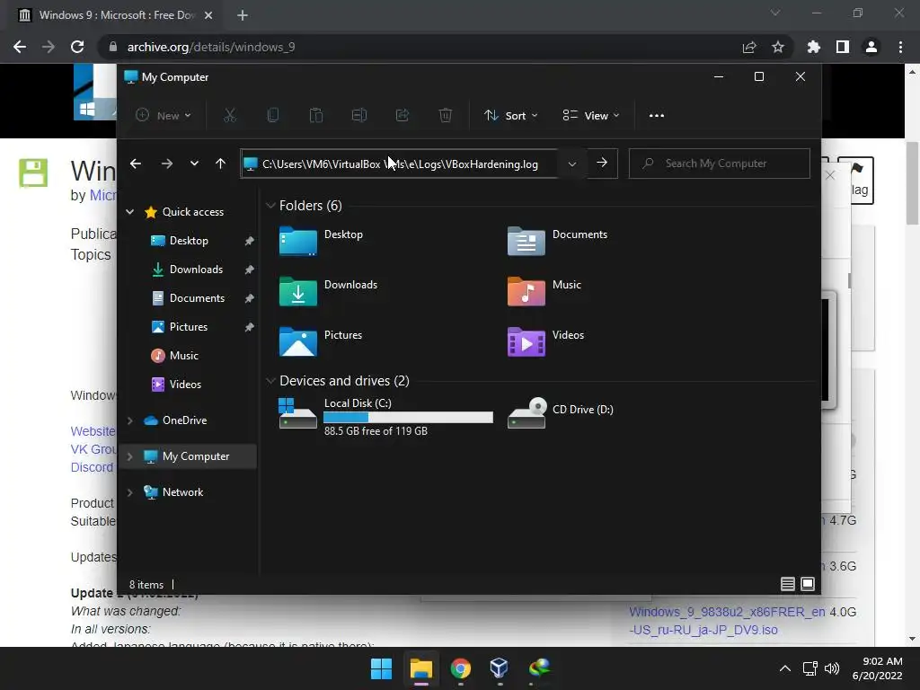This screenshot has height=690, width=920.
Task: Select the CD Drive (D:)
Action: click(x=561, y=412)
